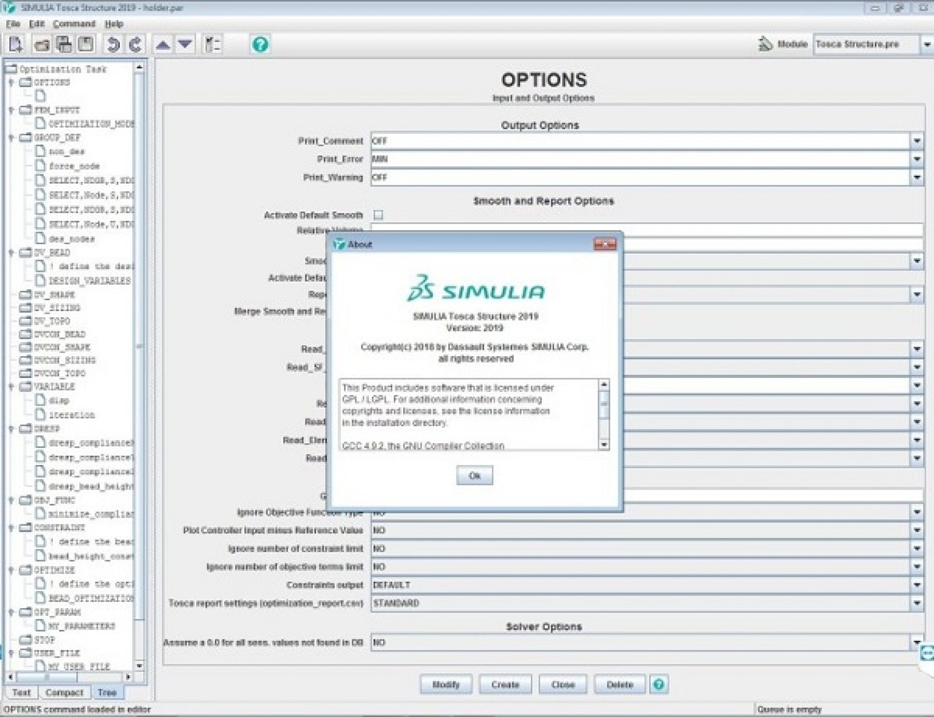Collapse the GROUP_DEF tree node
The width and height of the screenshot is (934, 717).
[11, 138]
